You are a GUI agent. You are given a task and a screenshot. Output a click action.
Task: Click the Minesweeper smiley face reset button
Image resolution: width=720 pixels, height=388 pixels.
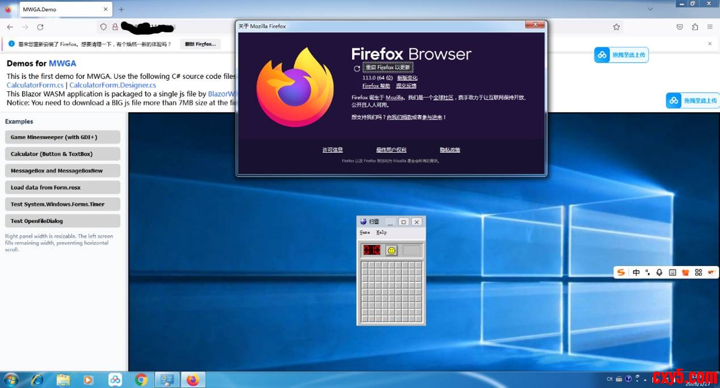pos(391,250)
